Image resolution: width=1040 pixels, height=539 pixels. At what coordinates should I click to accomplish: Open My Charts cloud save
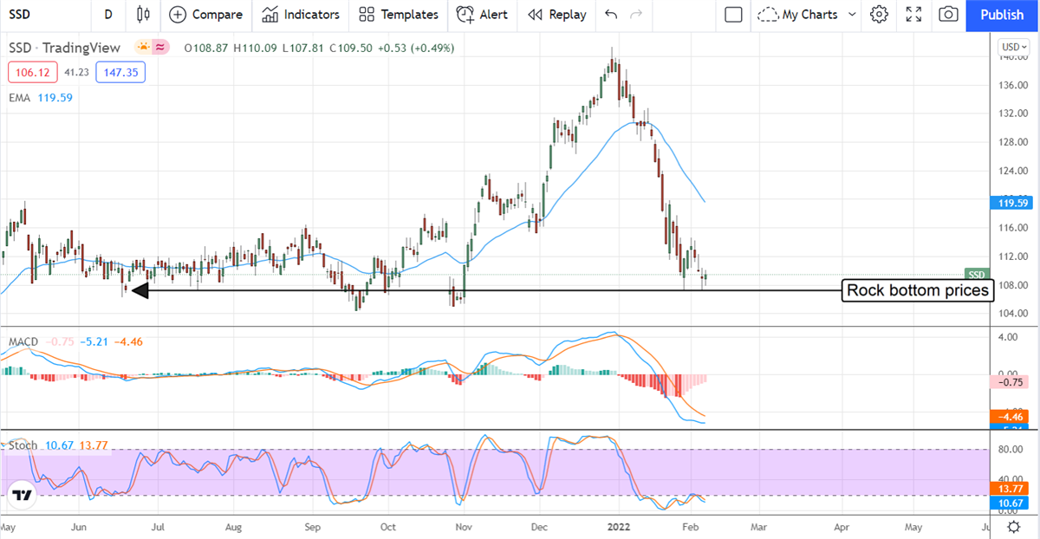pos(796,14)
